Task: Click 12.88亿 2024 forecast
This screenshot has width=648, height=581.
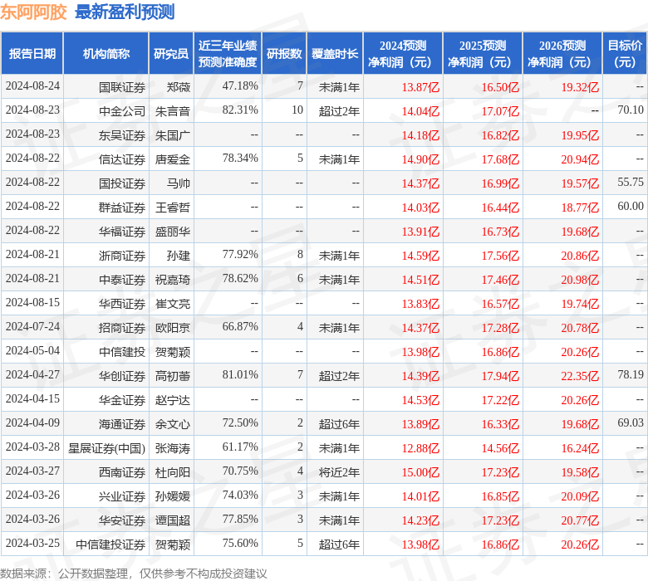Action: click(420, 448)
